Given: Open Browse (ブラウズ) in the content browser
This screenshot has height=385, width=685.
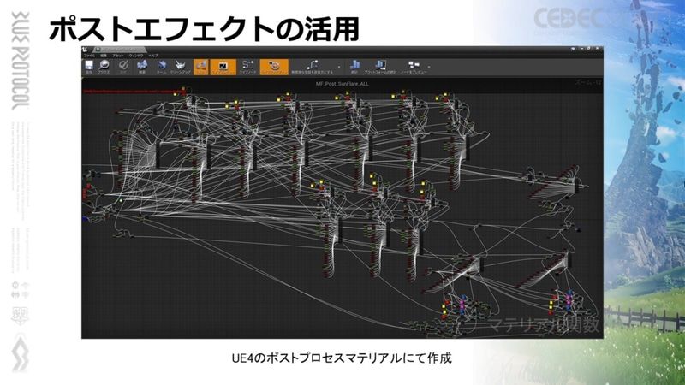Looking at the screenshot, I should click(106, 67).
